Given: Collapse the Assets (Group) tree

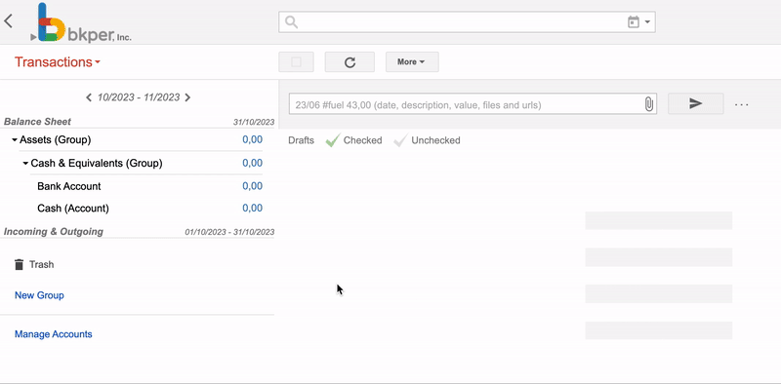Looking at the screenshot, I should [x=15, y=140].
